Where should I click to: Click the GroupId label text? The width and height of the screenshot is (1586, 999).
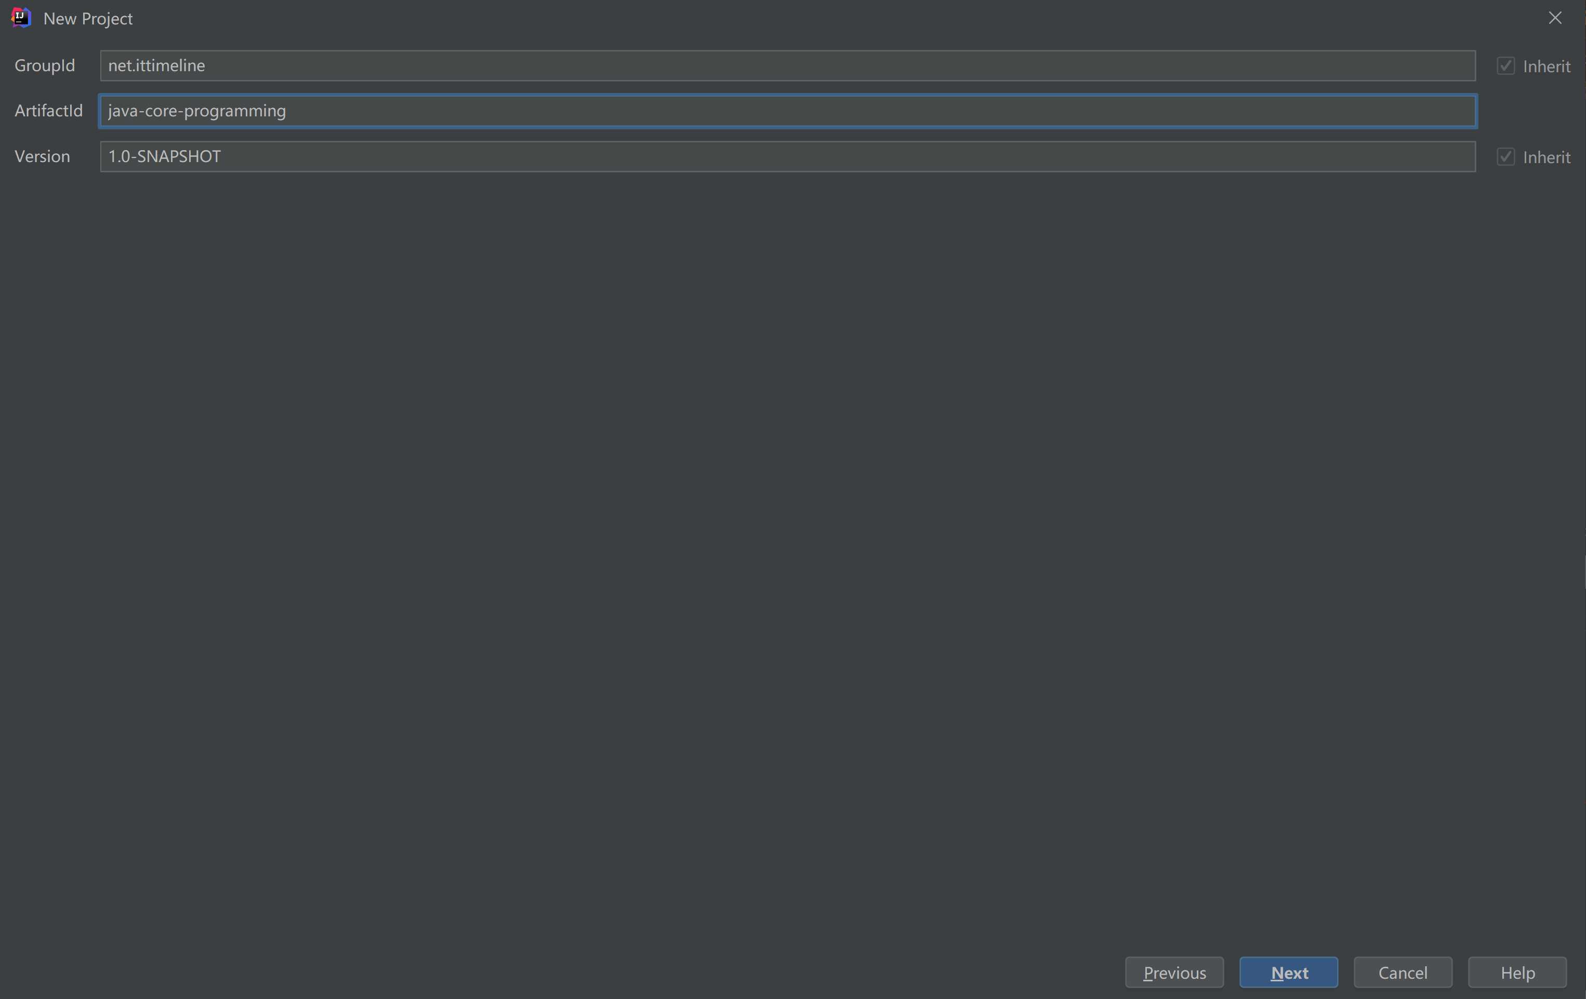click(x=45, y=65)
